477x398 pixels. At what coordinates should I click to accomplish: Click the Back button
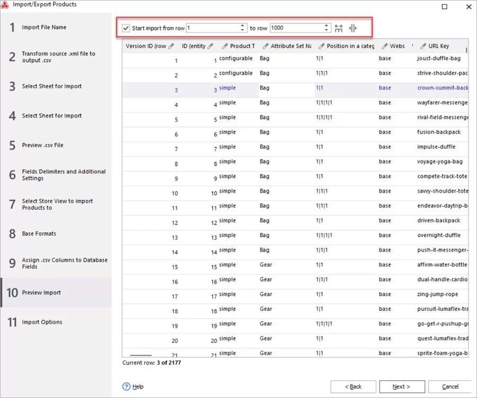click(x=353, y=386)
